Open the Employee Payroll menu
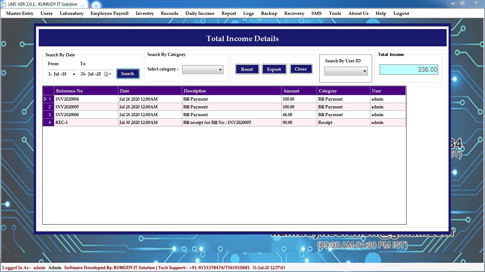Image resolution: width=485 pixels, height=272 pixels. [109, 13]
